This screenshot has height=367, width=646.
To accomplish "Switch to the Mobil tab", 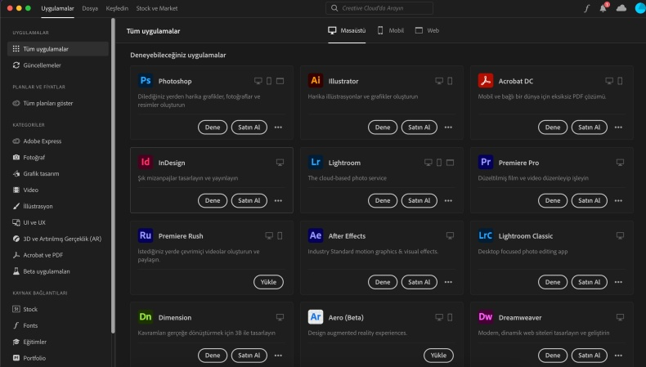I will (391, 30).
